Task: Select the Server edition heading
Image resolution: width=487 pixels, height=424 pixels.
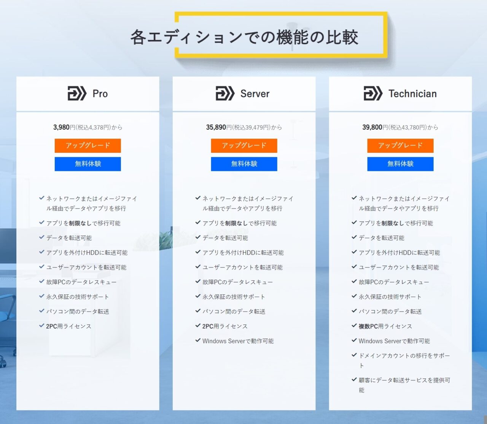Action: (x=255, y=94)
